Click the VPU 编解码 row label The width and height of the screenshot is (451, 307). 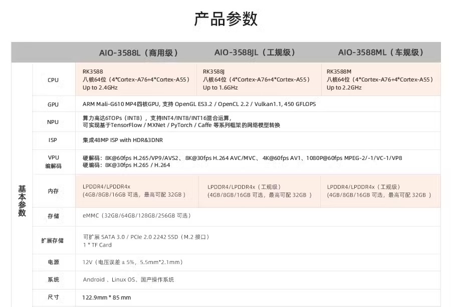pos(53,162)
